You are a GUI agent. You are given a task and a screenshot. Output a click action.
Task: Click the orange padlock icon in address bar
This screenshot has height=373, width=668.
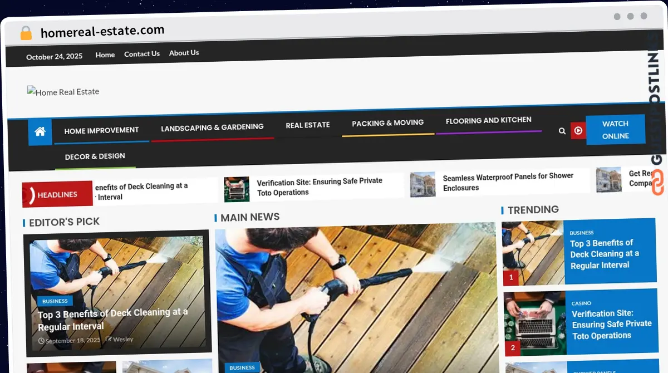(x=26, y=33)
